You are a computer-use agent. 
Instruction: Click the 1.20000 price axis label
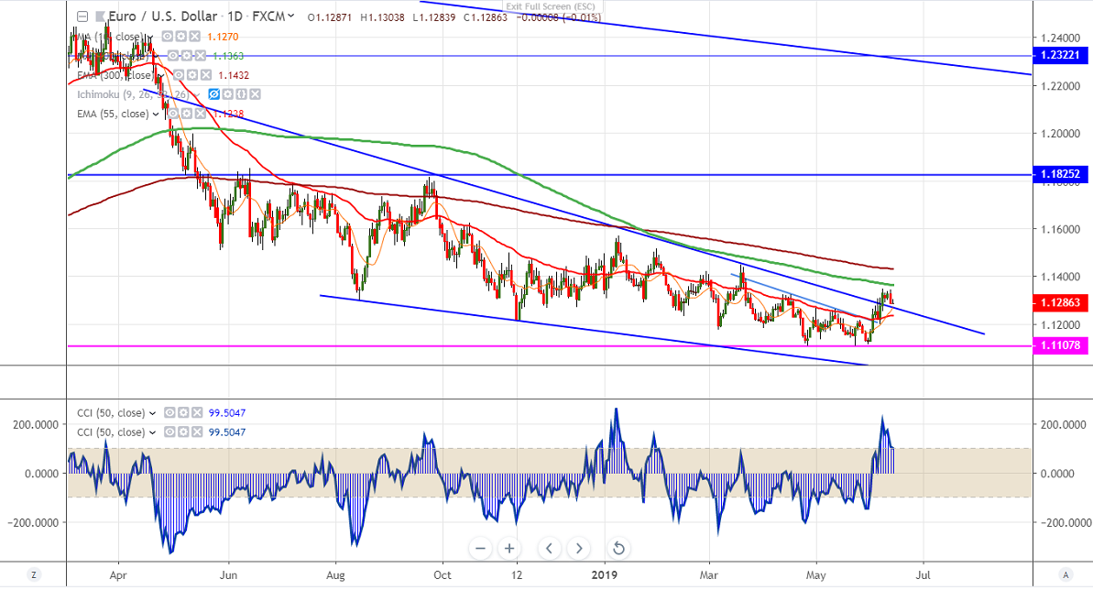click(x=1060, y=133)
